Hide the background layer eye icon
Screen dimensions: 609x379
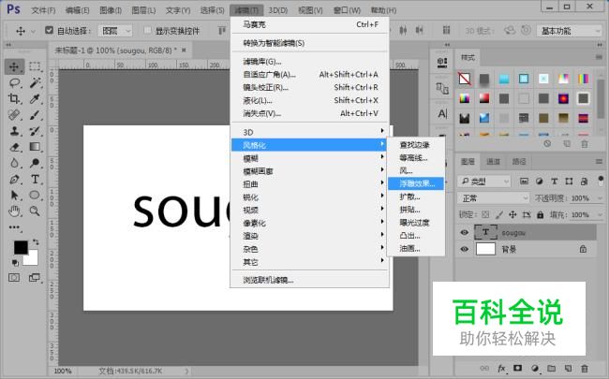point(464,249)
